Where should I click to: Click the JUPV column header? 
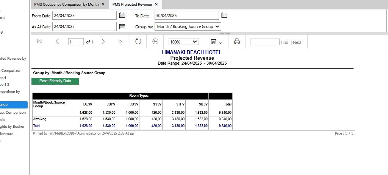pyautogui.click(x=105, y=104)
